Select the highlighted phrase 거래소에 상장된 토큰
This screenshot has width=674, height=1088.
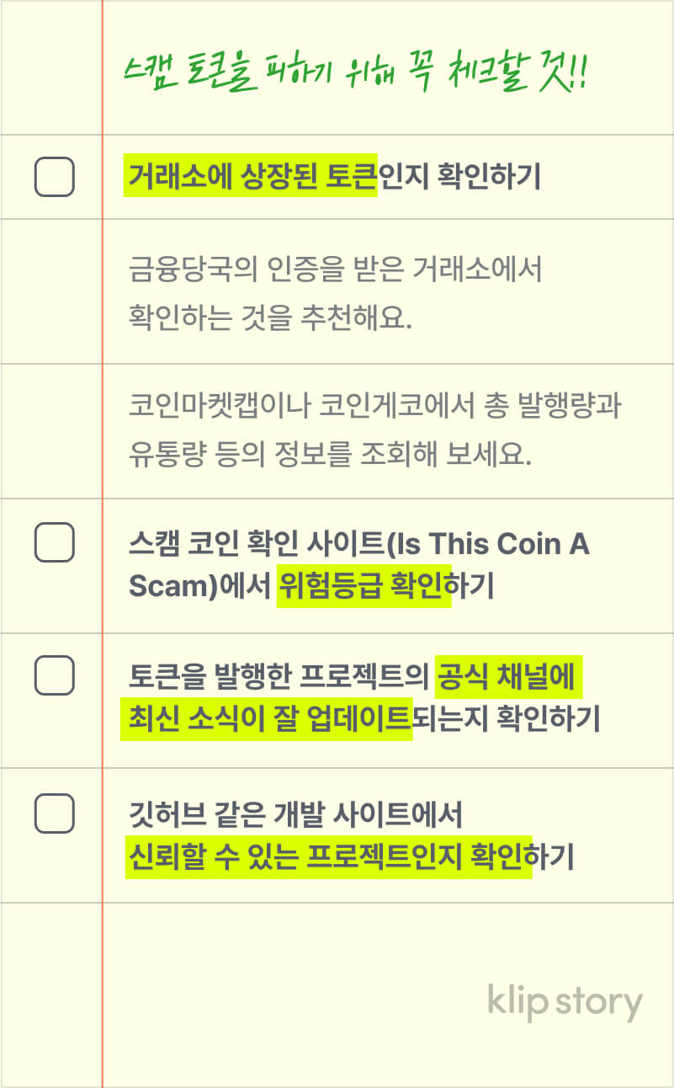pos(251,178)
